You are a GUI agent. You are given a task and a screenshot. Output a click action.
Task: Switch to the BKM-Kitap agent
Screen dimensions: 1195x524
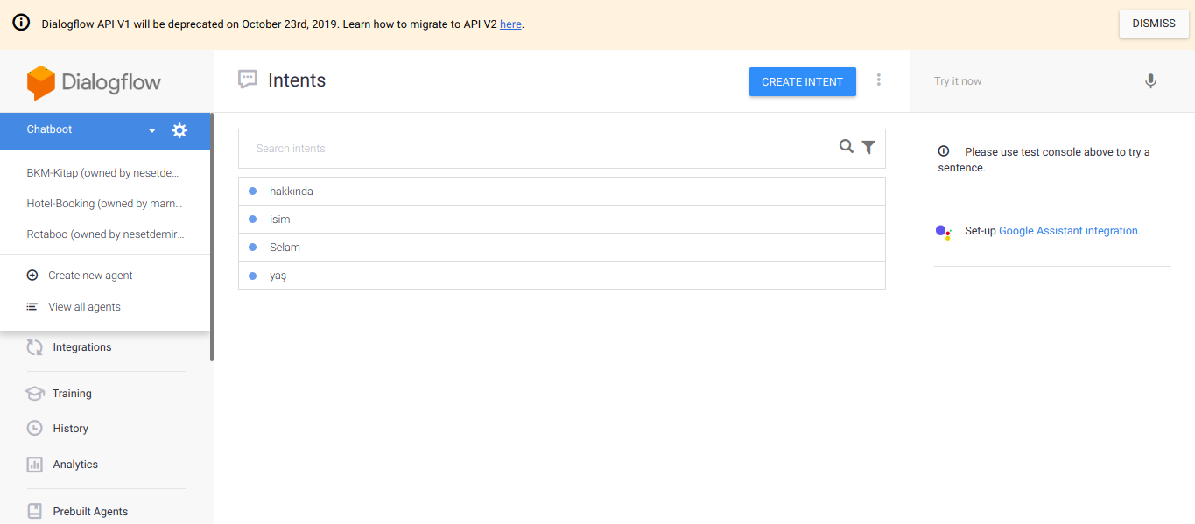tap(105, 173)
